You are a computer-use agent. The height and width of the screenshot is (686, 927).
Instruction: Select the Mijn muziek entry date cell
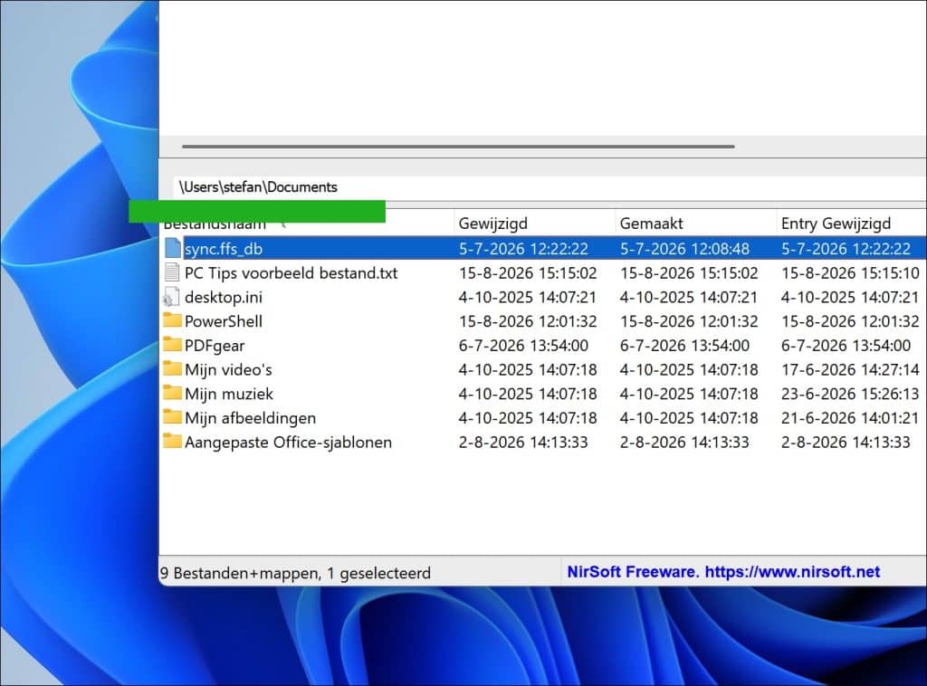(x=849, y=394)
